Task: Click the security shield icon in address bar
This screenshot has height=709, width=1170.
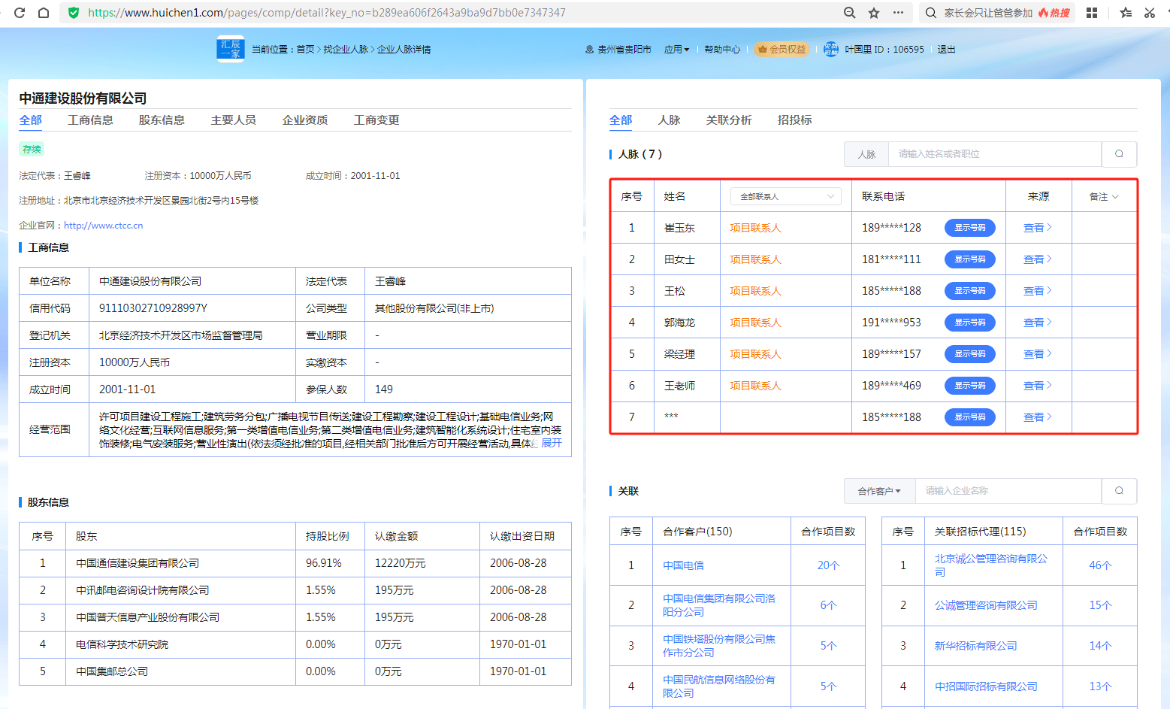Action: [73, 13]
